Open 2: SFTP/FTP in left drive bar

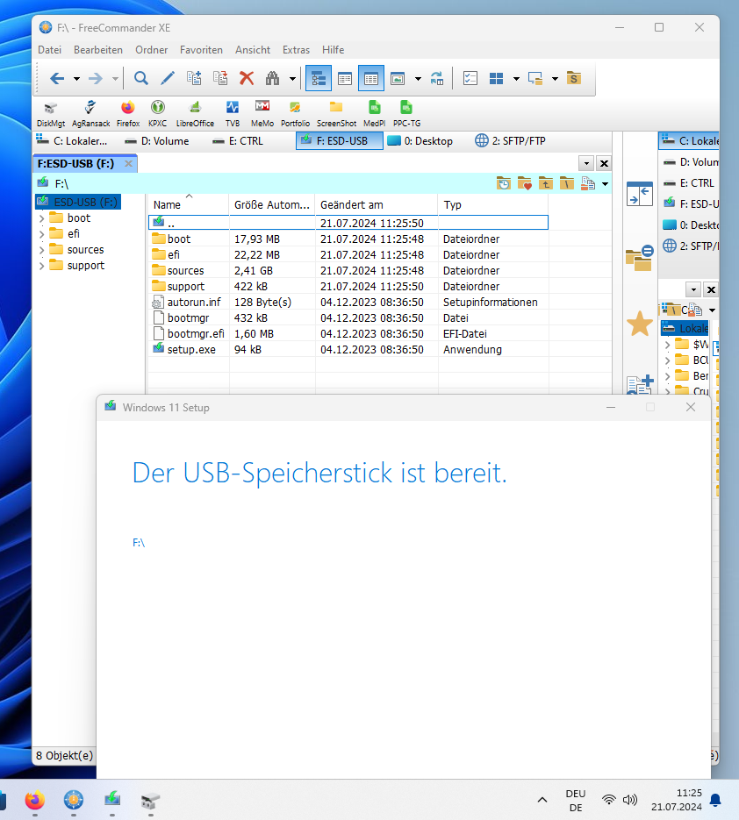click(x=510, y=140)
